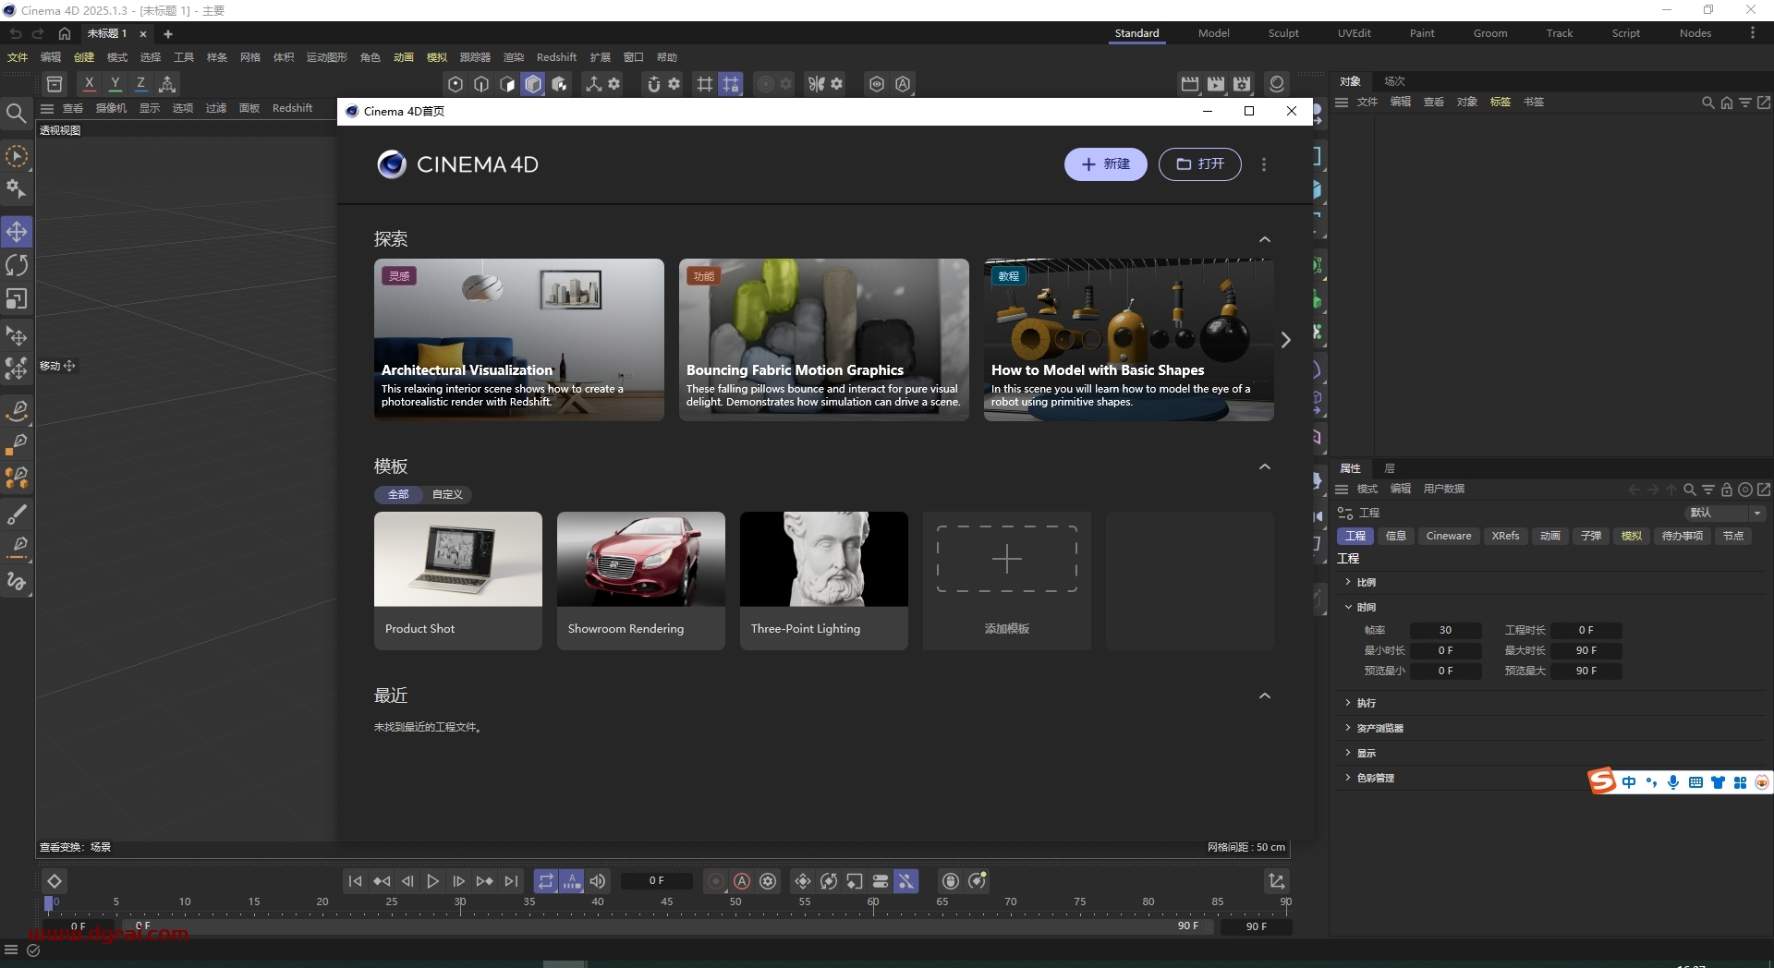Collapse the 模板 section

click(1265, 467)
